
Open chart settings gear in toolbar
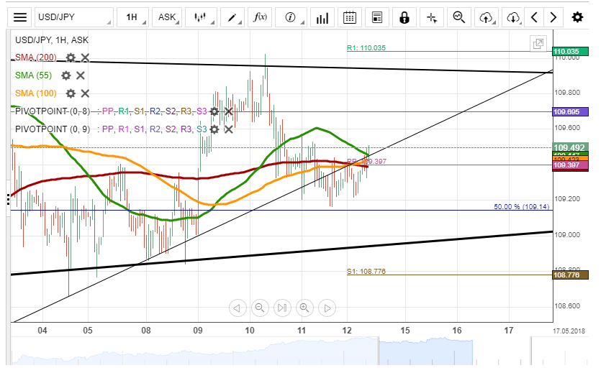tap(577, 17)
